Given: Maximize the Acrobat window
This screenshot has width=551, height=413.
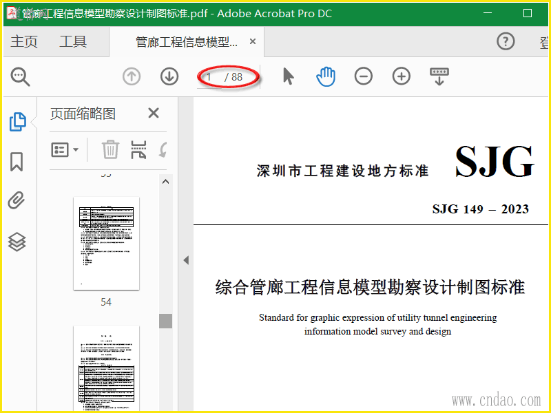Looking at the screenshot, I should click(x=527, y=13).
